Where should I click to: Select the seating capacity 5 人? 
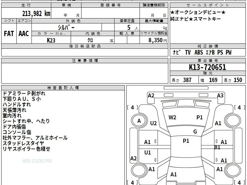pyautogui.click(x=132, y=28)
